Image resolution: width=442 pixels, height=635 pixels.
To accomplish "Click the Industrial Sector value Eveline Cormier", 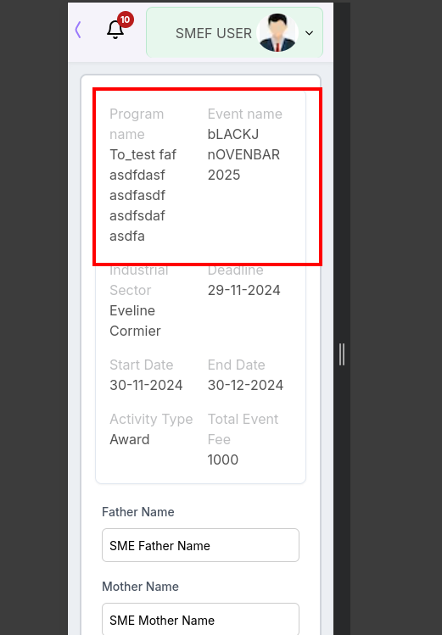I will pos(135,320).
